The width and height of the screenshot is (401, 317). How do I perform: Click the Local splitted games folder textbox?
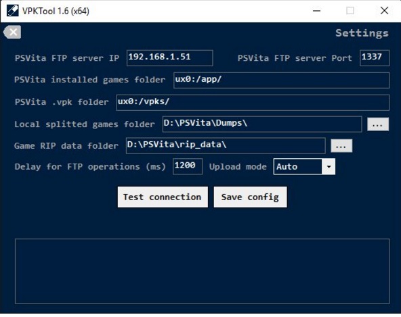point(262,124)
